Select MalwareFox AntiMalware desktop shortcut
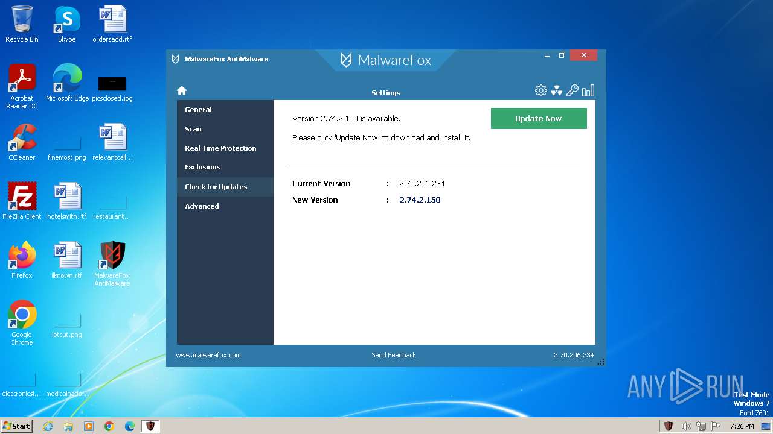Screen dimensions: 773x434 click(112, 264)
